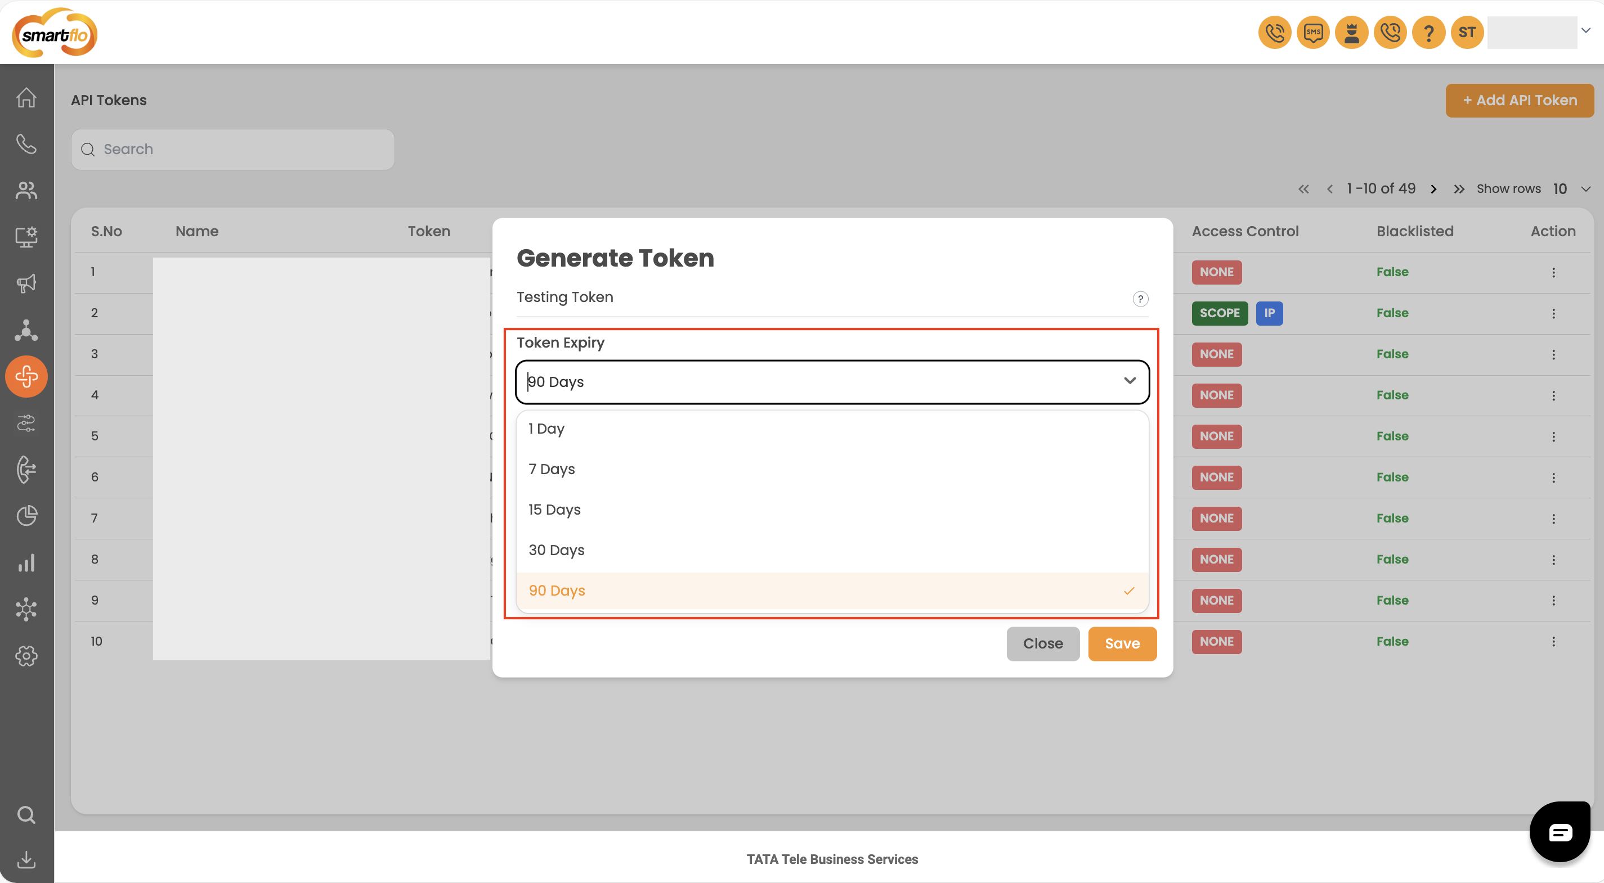Expand the account dropdown chevron
The image size is (1604, 883).
tap(1586, 30)
